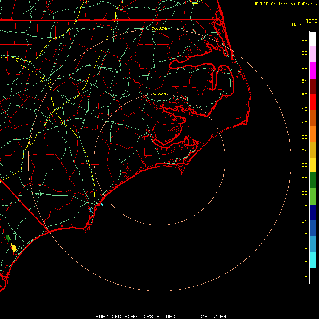Click the '34' legend value
The image size is (319, 319).
tap(304, 151)
